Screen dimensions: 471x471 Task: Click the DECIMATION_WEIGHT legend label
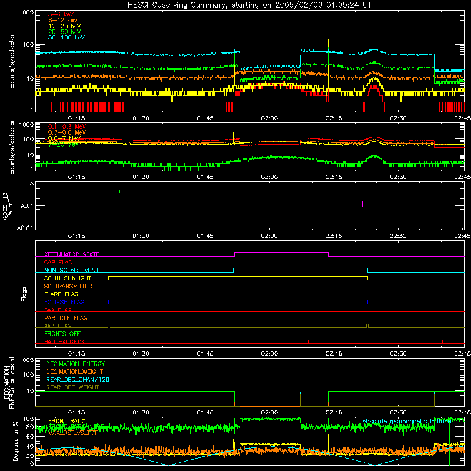pos(75,372)
